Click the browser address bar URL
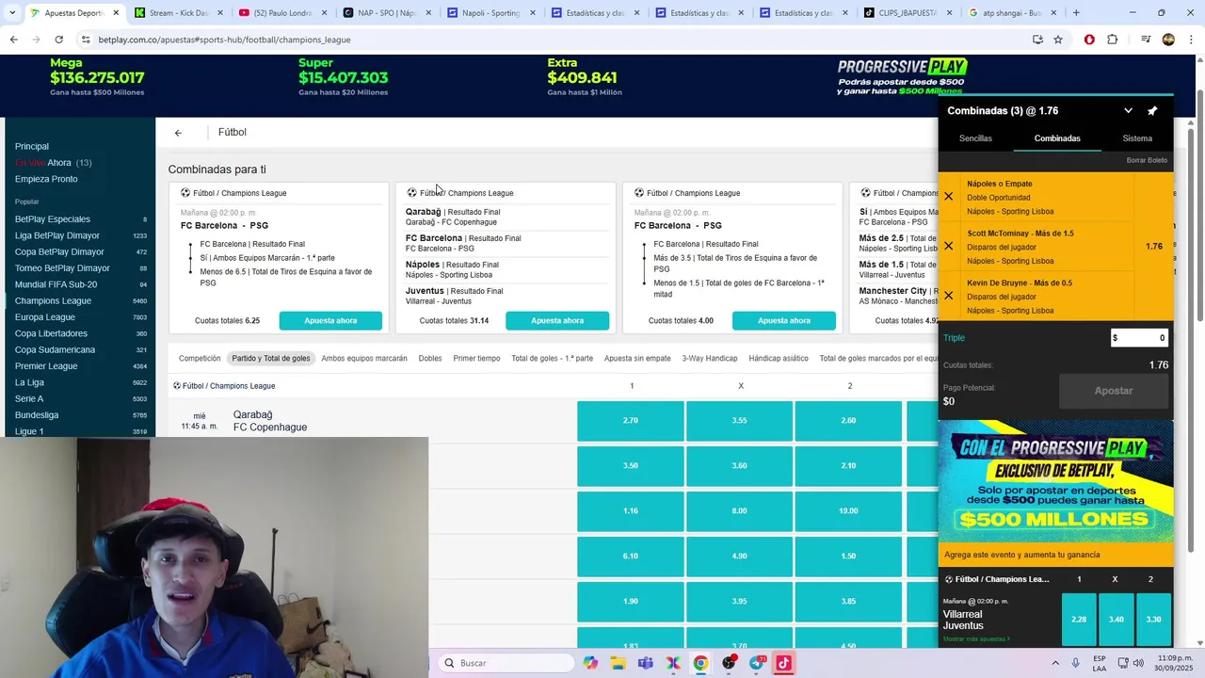 [224, 40]
